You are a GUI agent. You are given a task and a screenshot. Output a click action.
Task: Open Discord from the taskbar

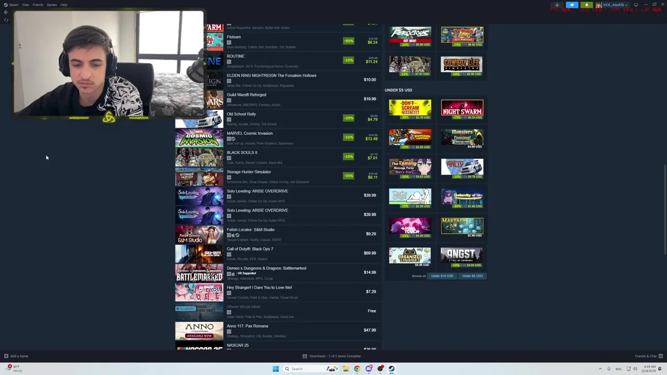[369, 369]
